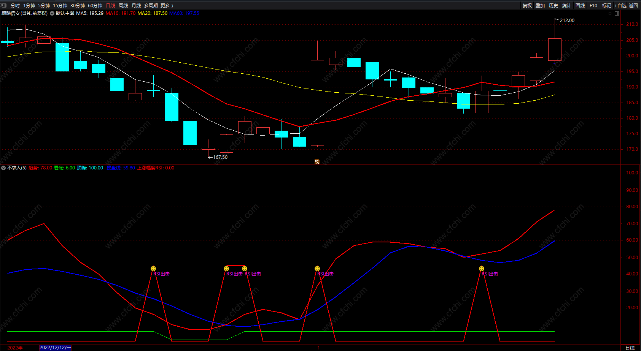Click the 顶峰: 100.00 indicator value
641x351 pixels.
coord(90,168)
